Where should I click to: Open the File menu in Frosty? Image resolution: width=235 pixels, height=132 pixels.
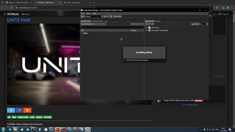tap(82, 14)
